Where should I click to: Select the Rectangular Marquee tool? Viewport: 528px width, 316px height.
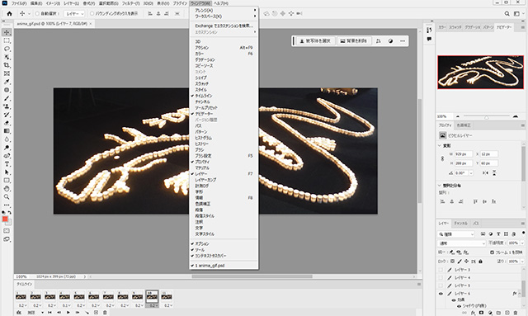click(x=7, y=40)
